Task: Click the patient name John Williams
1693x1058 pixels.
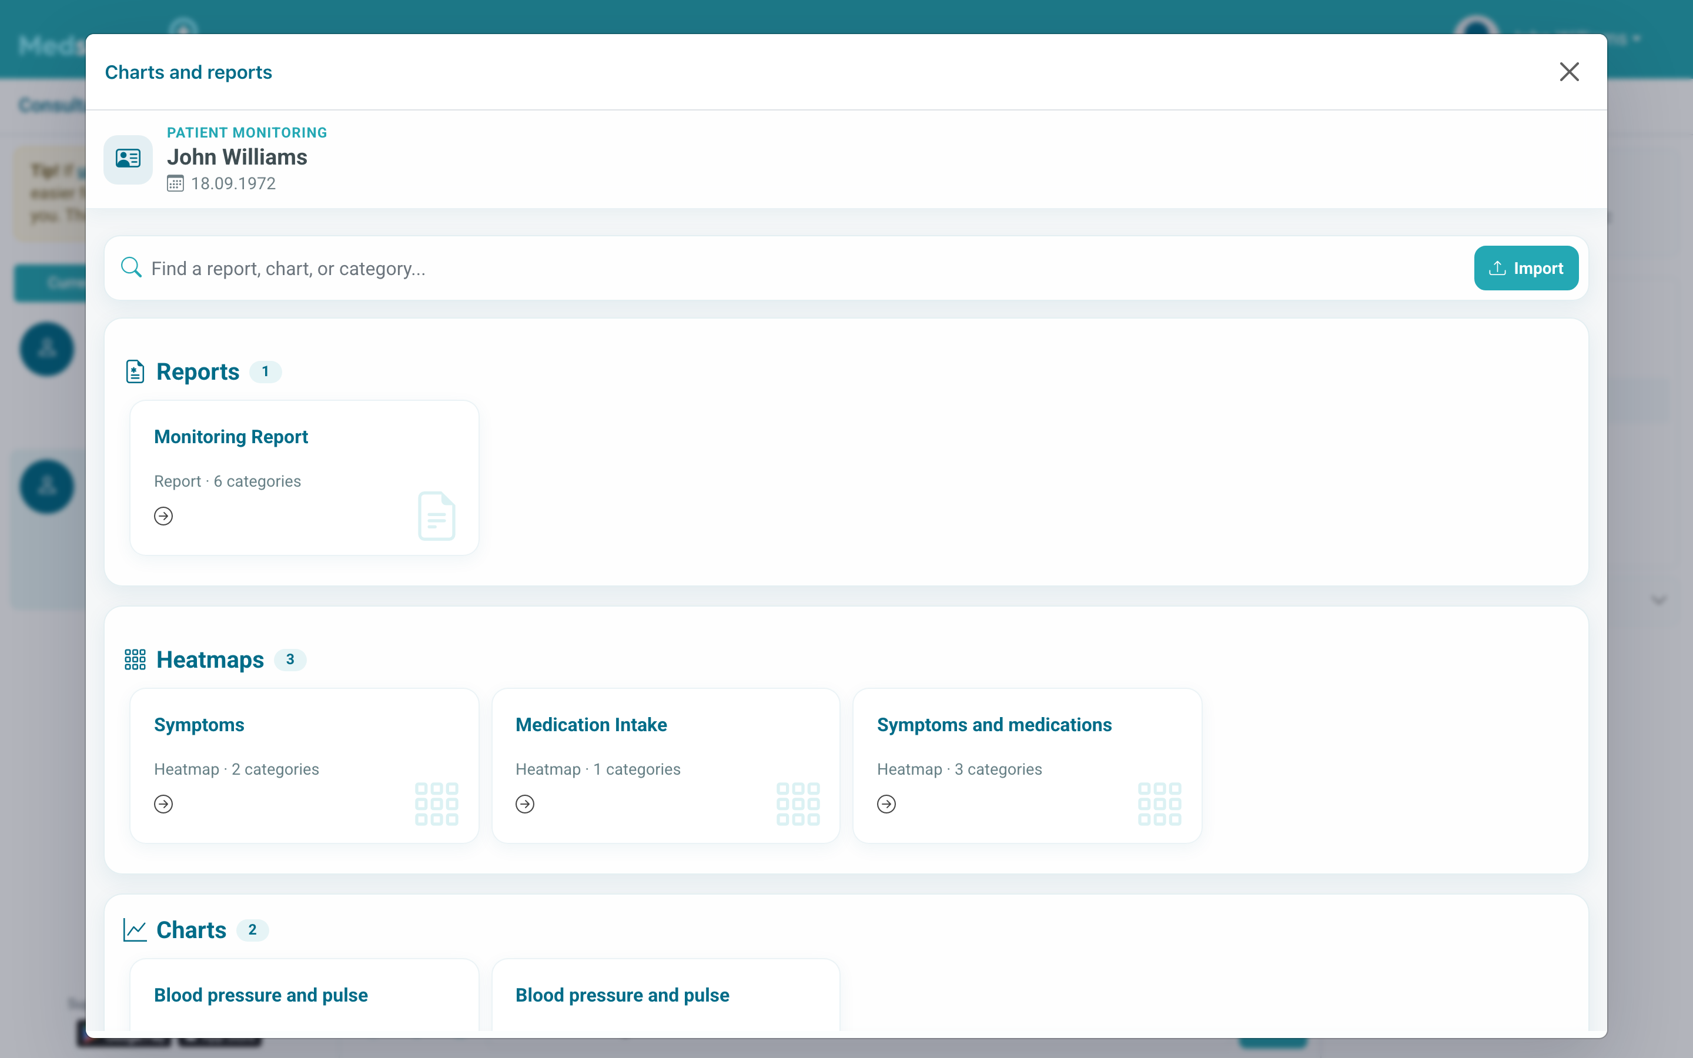Action: click(237, 157)
